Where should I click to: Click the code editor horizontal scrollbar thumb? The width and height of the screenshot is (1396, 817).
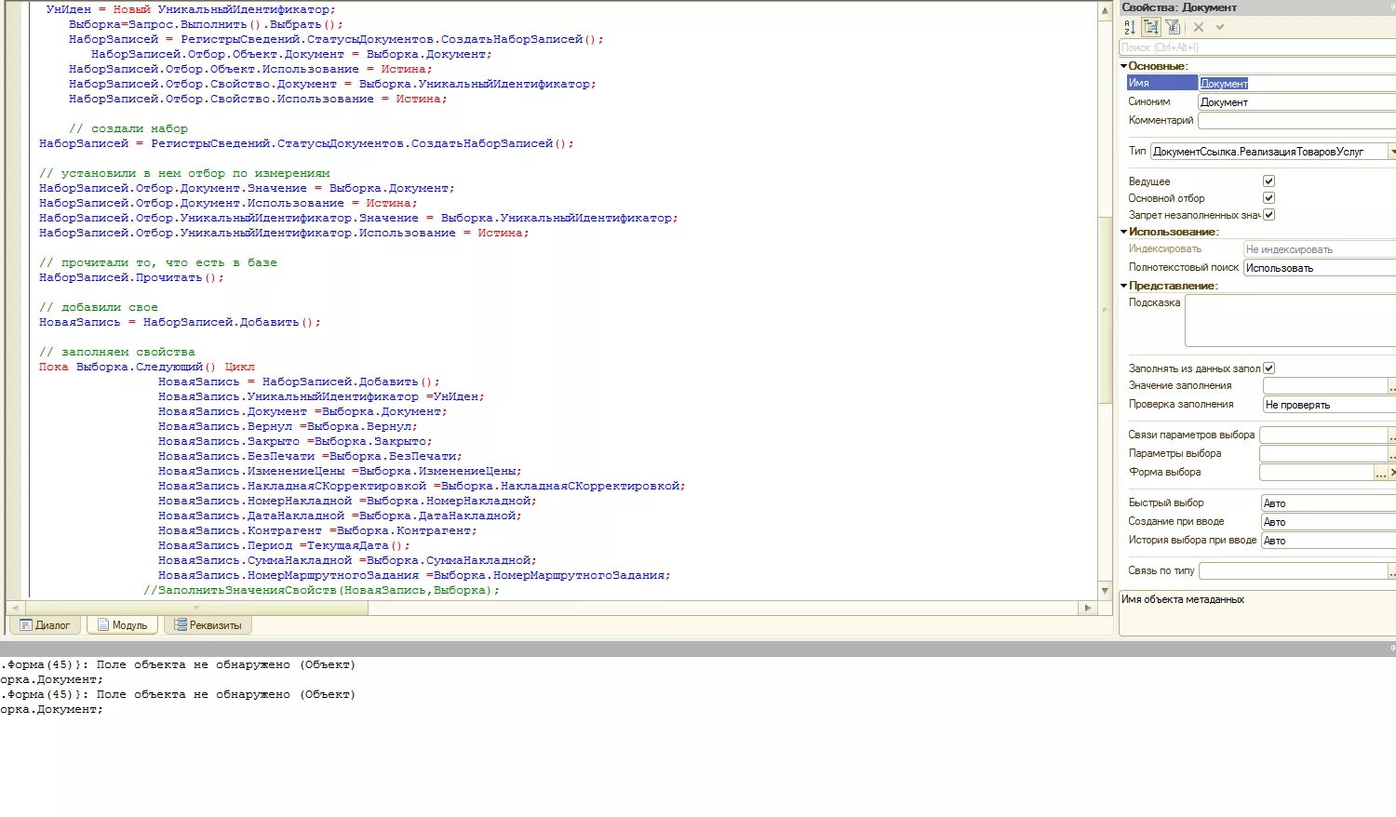[x=195, y=608]
